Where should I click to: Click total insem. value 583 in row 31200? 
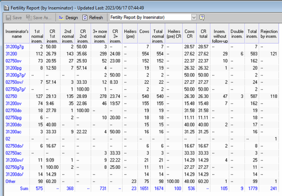point(254,54)
